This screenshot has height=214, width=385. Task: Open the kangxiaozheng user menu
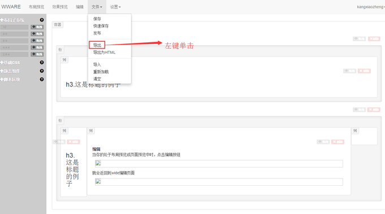(x=370, y=7)
